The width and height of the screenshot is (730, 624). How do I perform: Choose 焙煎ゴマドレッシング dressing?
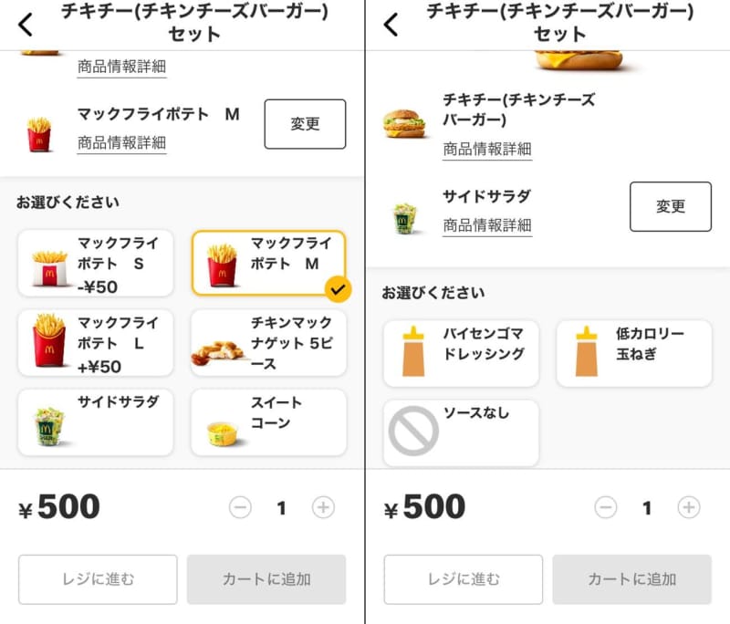click(x=461, y=354)
